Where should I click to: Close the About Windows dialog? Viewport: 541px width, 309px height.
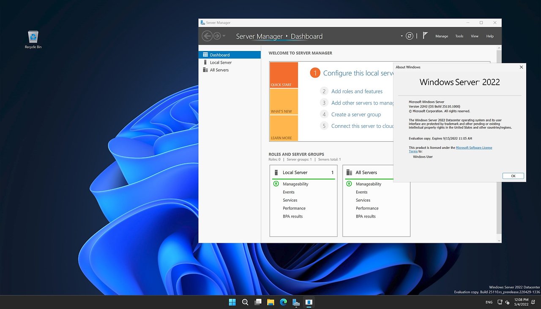[x=521, y=67]
